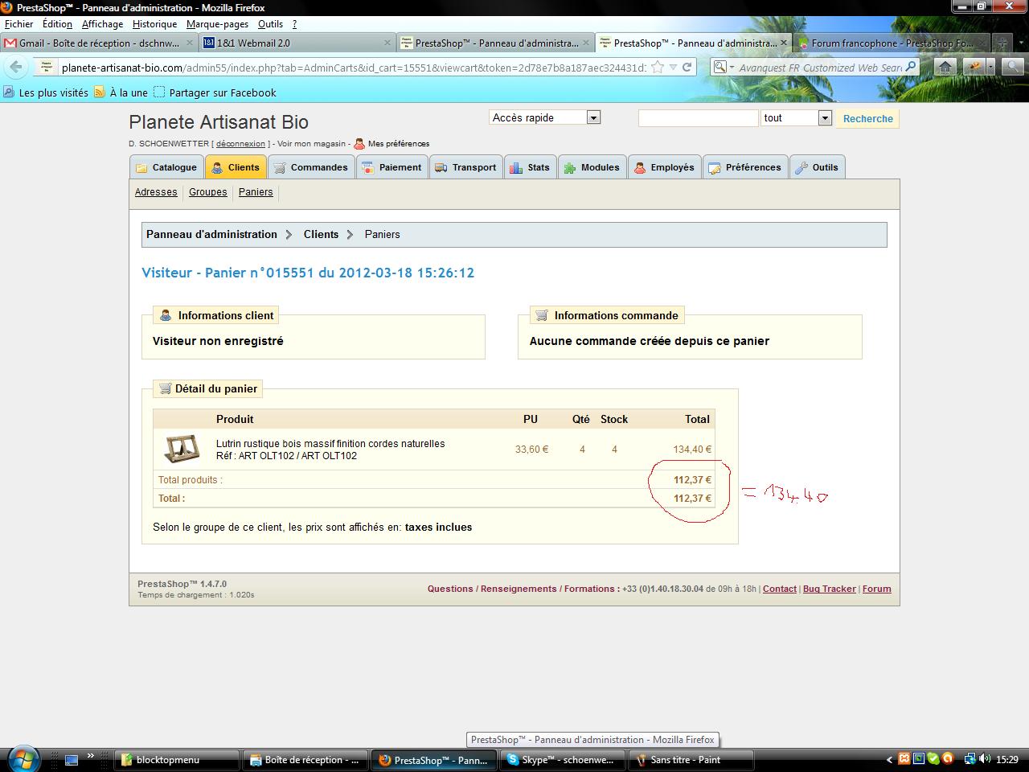1029x772 pixels.
Task: Switch to Sans titre - Paint taskbar window
Action: tap(692, 759)
